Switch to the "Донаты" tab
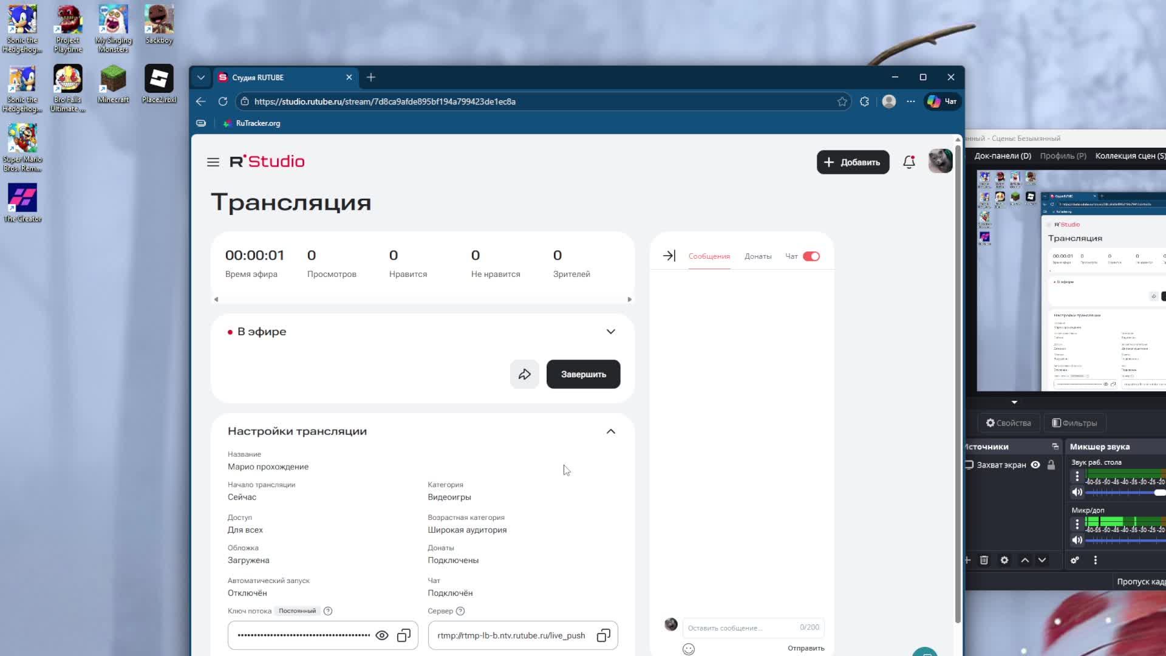1166x656 pixels. point(758,256)
